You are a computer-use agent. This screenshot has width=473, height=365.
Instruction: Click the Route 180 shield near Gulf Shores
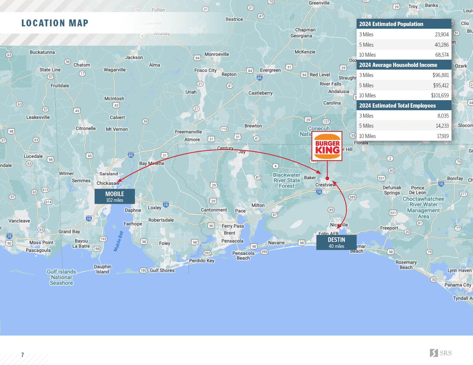point(143,270)
